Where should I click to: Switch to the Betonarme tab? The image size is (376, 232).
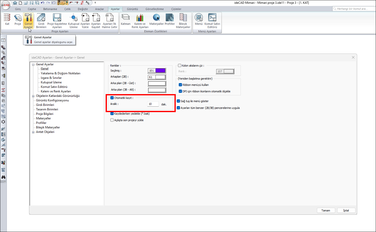click(50, 9)
